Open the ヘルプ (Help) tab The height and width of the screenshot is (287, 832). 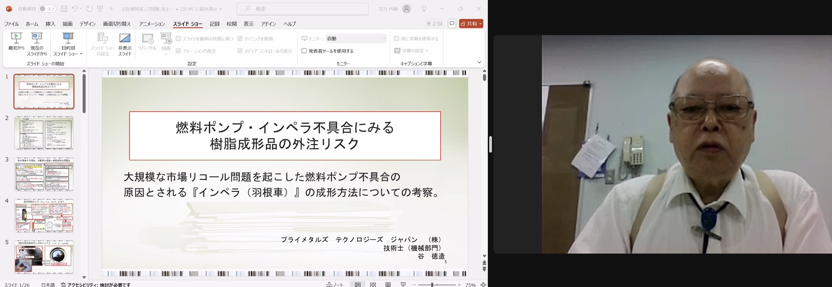click(x=290, y=24)
